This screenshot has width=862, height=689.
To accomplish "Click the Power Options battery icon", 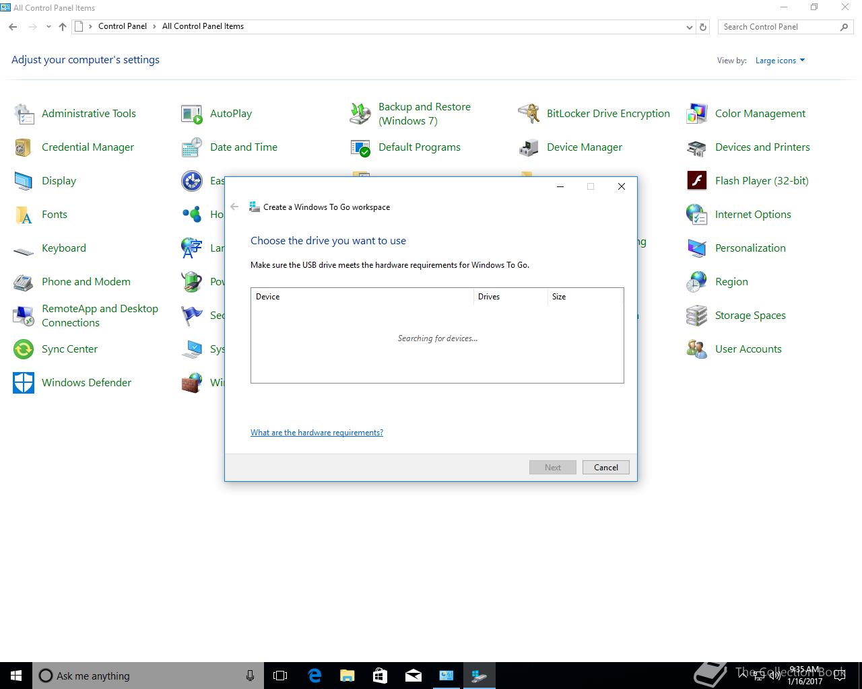I will (192, 282).
